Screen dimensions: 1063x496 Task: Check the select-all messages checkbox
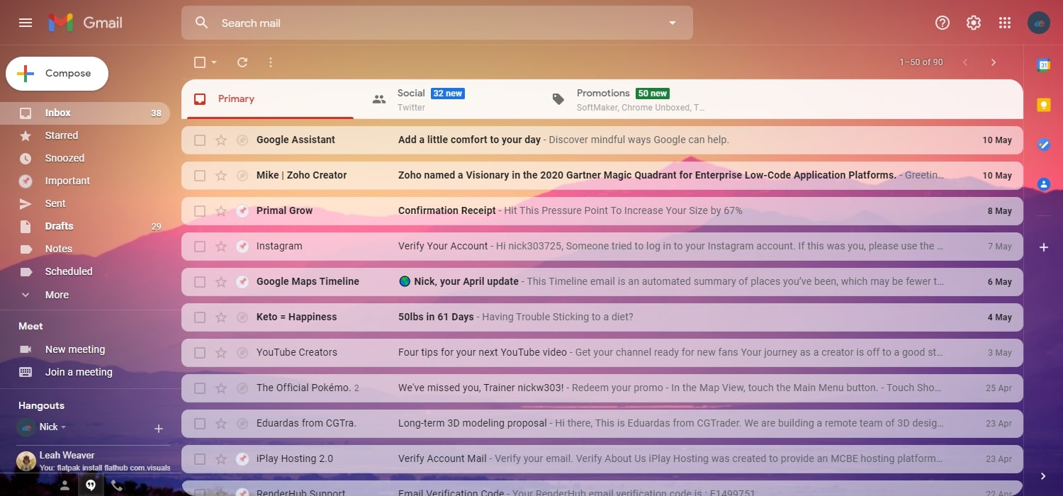pos(199,62)
